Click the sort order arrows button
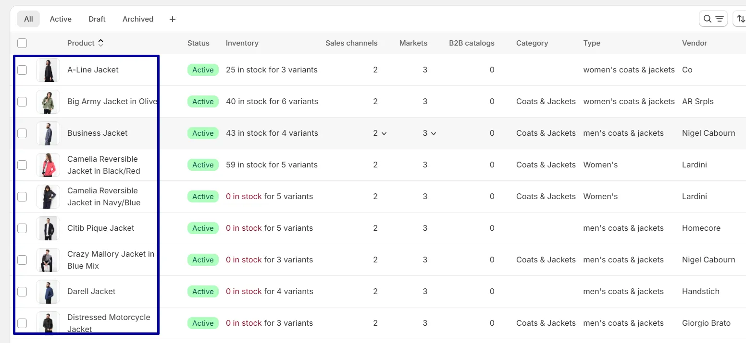746x343 pixels. 740,19
